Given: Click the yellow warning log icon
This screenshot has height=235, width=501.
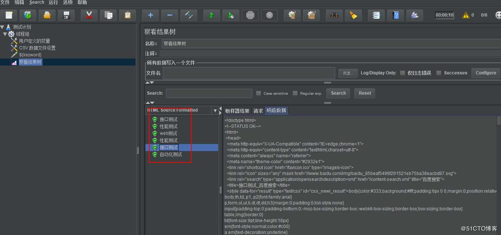Looking at the screenshot, I should click(466, 15).
